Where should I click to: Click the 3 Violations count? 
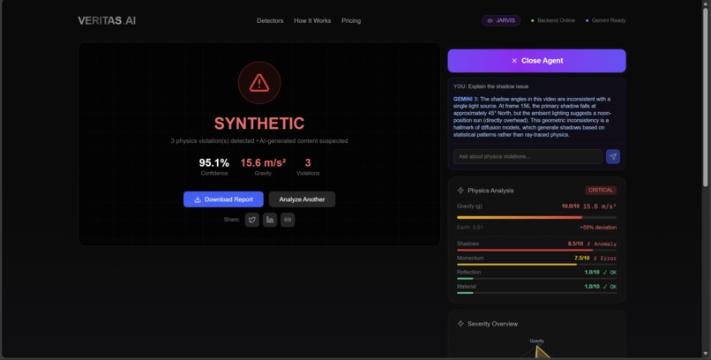[308, 162]
